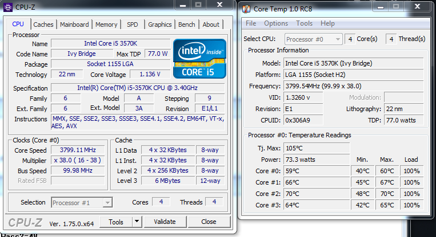436x237 pixels.
Task: Click the Validate button
Action: pos(165,222)
